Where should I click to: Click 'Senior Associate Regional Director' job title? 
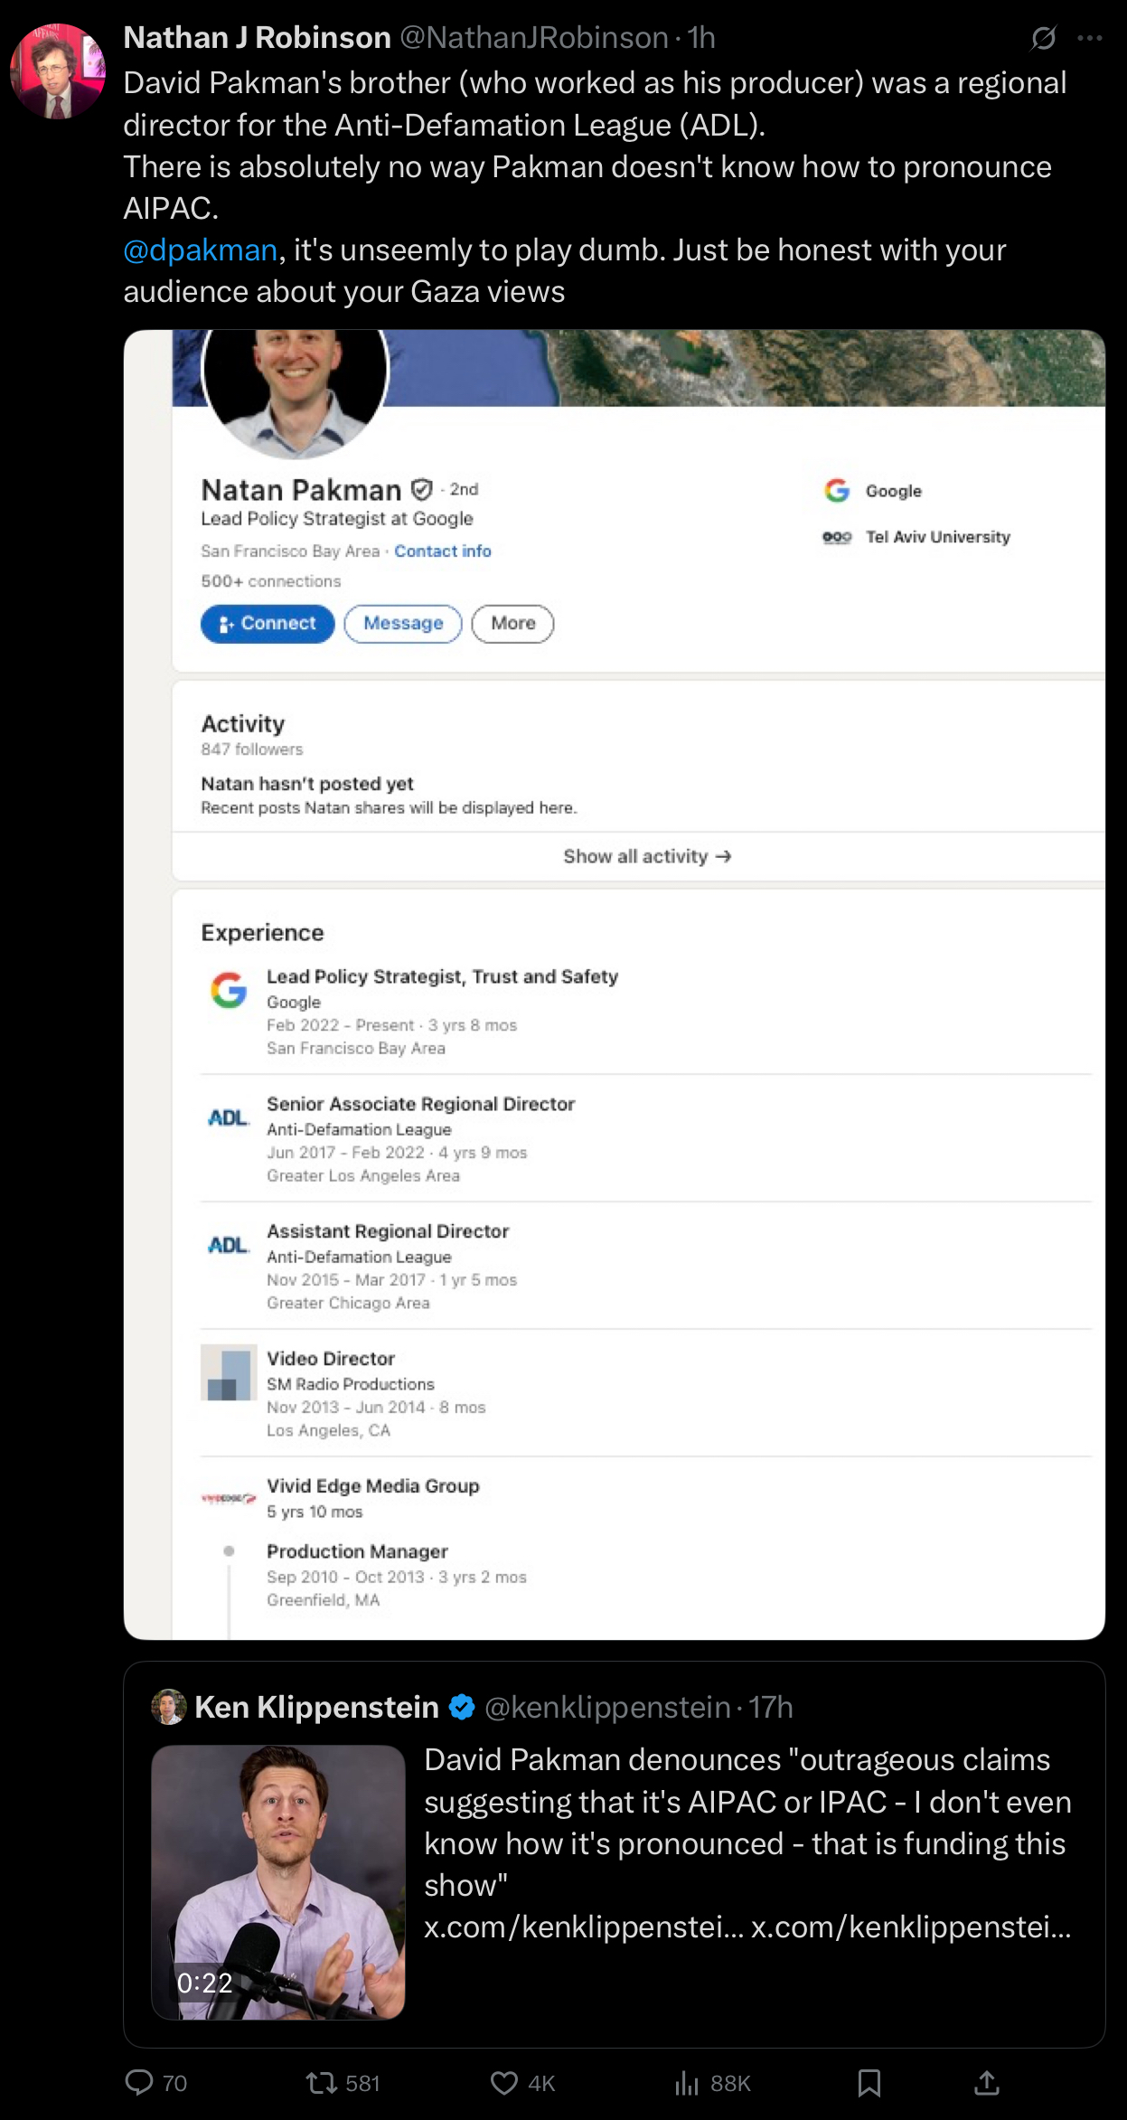(x=421, y=1104)
